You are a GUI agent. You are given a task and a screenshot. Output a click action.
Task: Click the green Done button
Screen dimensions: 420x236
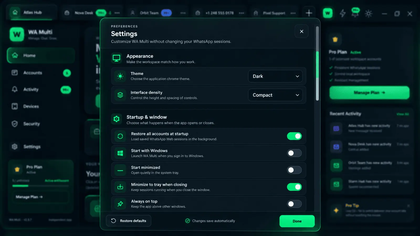pyautogui.click(x=297, y=221)
